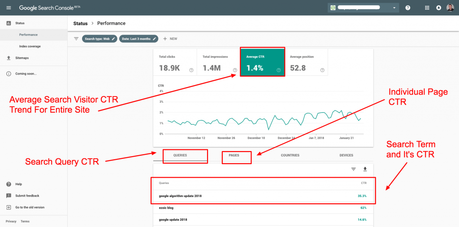The height and width of the screenshot is (227, 459).
Task: Add a NEW filter
Action: (170, 39)
